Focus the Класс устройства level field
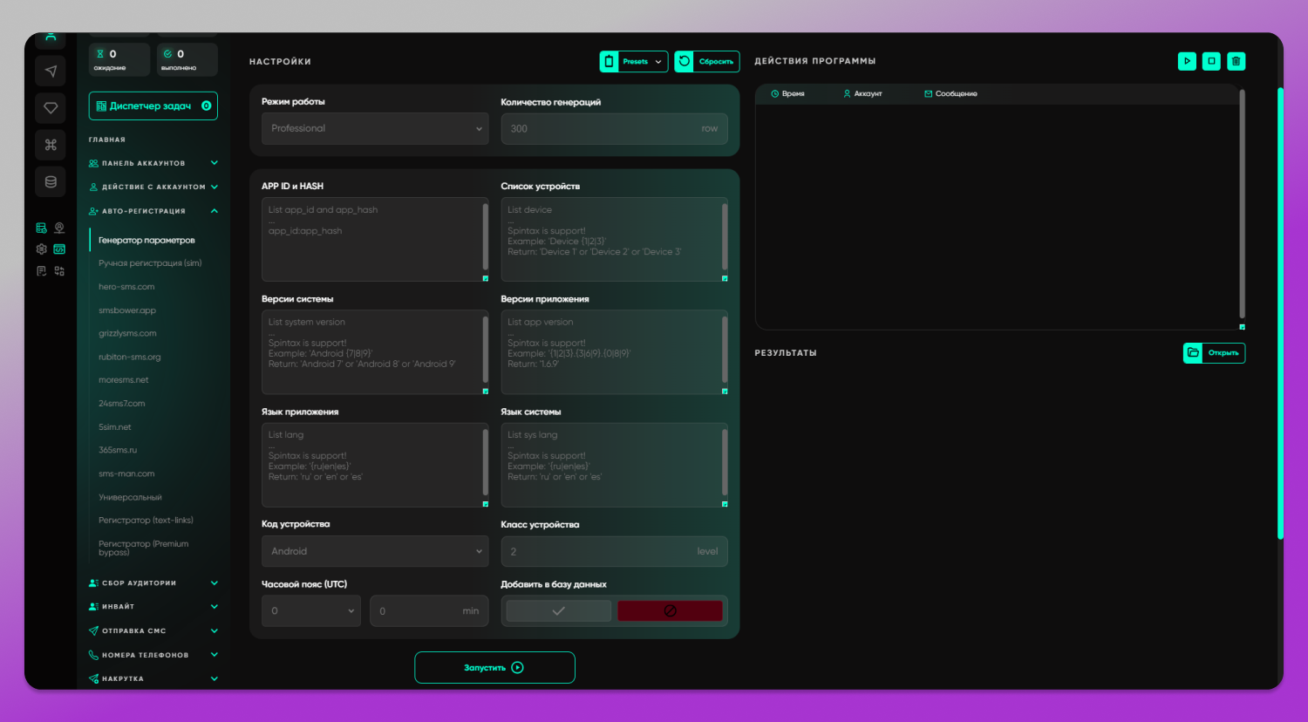This screenshot has height=722, width=1308. (615, 551)
